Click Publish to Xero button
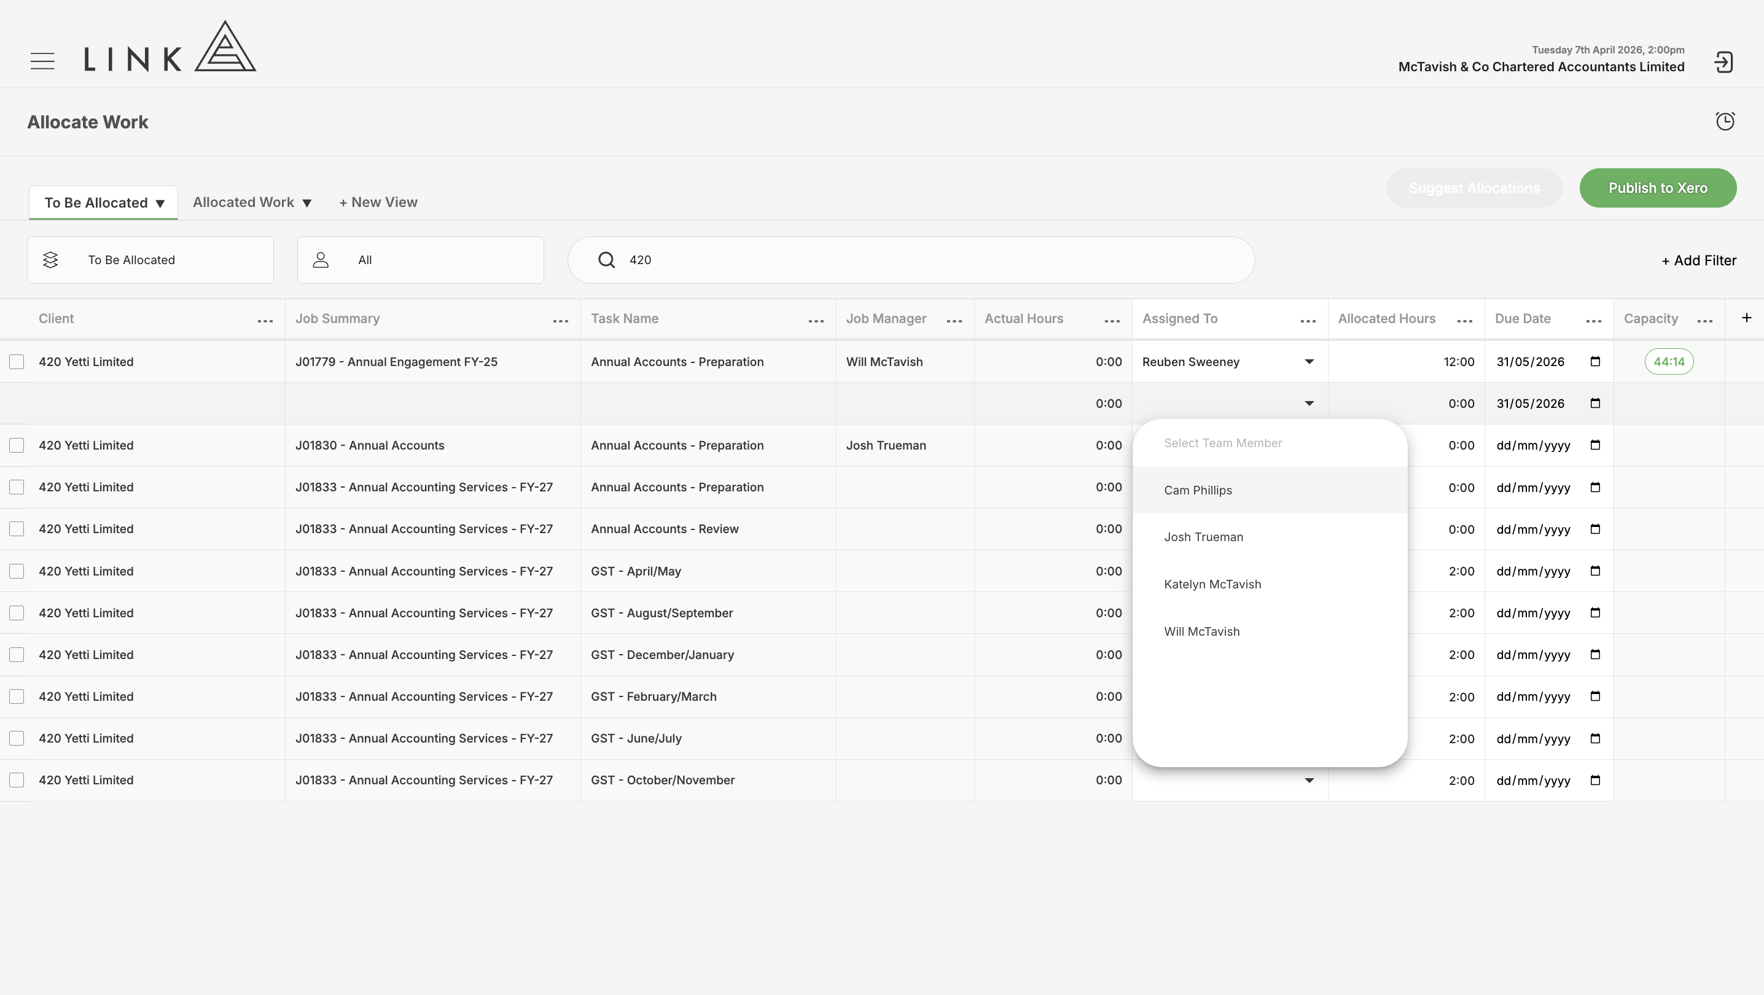The image size is (1764, 995). (x=1658, y=189)
